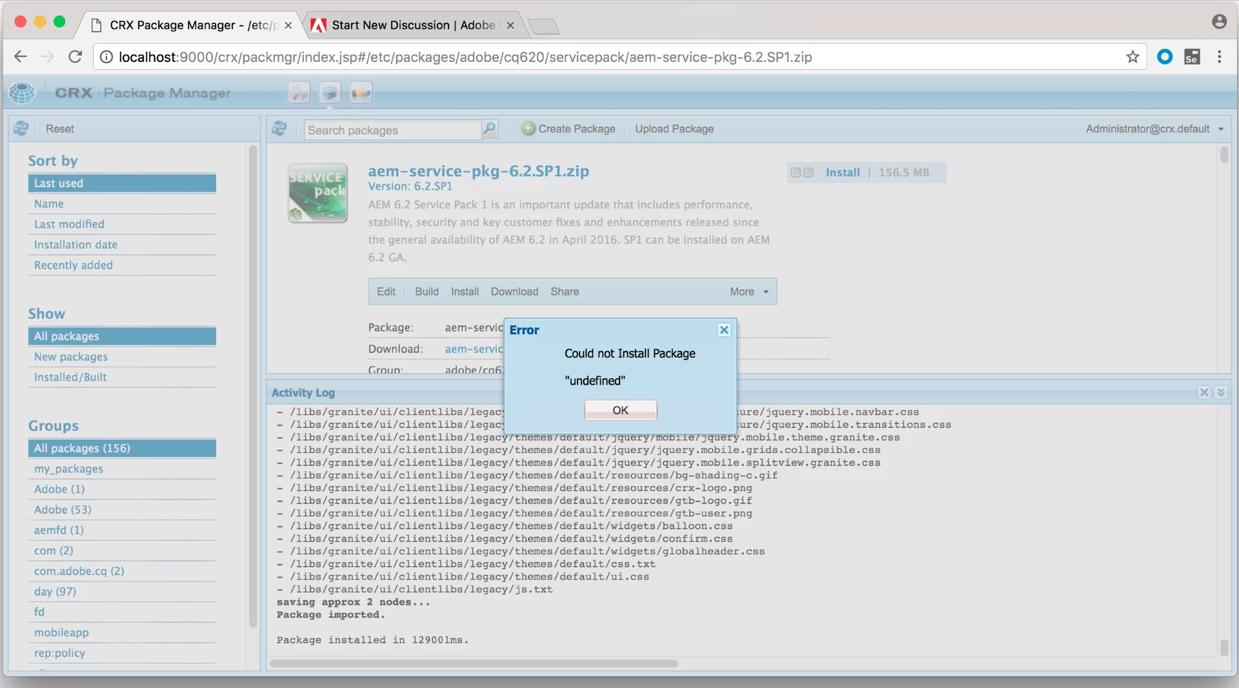Click Upload Package
1239x688 pixels.
tap(674, 128)
